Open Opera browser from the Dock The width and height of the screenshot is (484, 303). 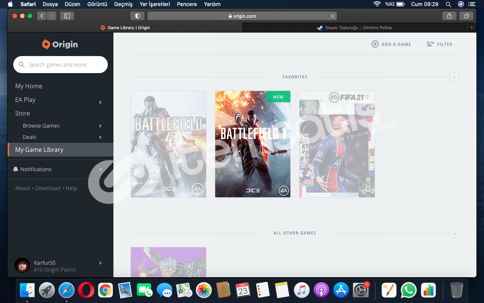(86, 291)
